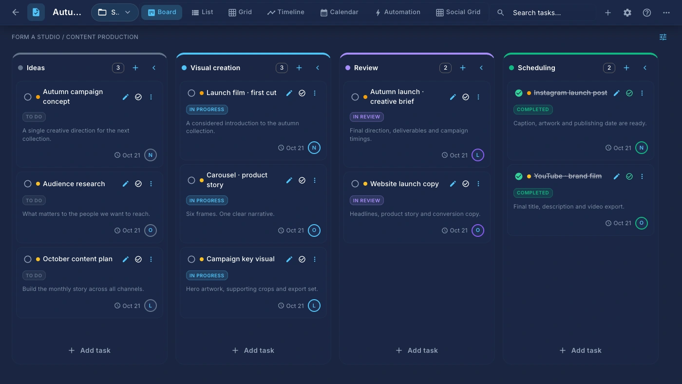Viewport: 682px width, 384px height.
Task: Collapse the Ideas column with its chevron
Action: click(154, 68)
